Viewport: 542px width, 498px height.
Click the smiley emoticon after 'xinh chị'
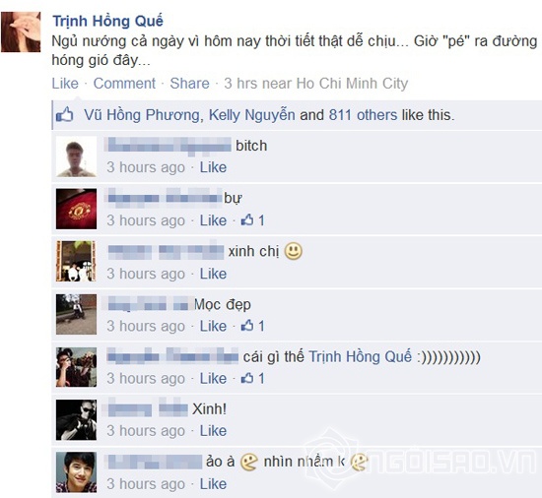click(x=293, y=251)
